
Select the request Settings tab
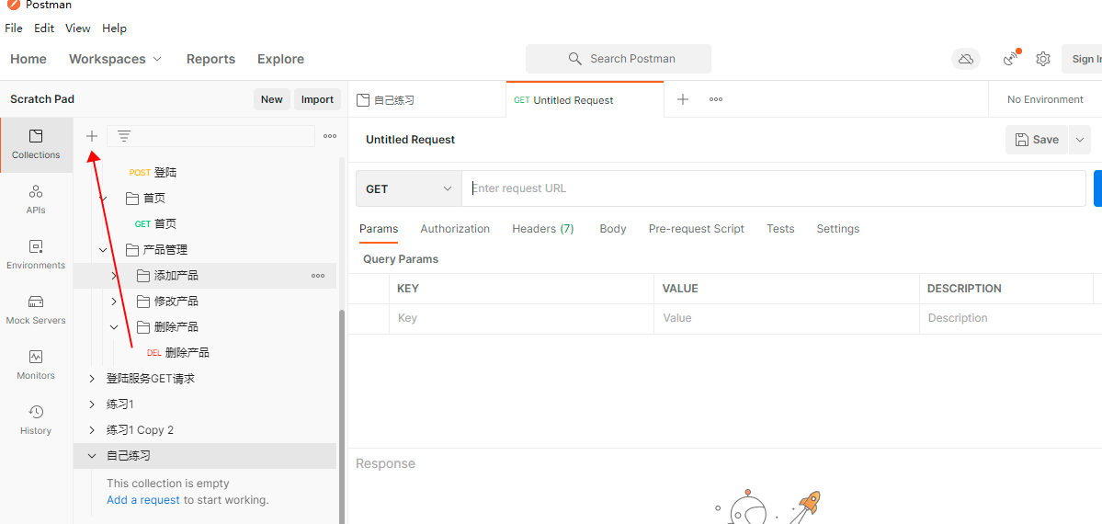point(837,229)
